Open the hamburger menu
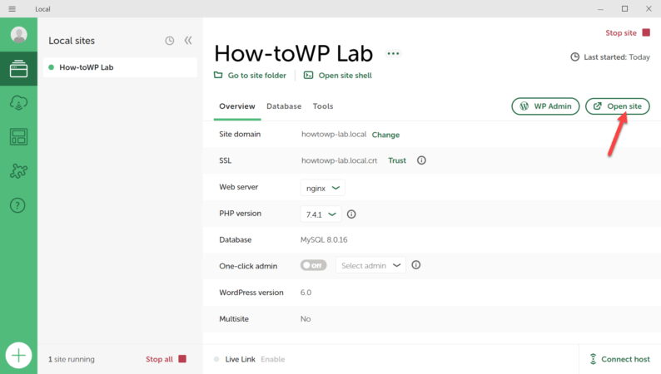Viewport: 661px width, 374px height. [x=12, y=9]
